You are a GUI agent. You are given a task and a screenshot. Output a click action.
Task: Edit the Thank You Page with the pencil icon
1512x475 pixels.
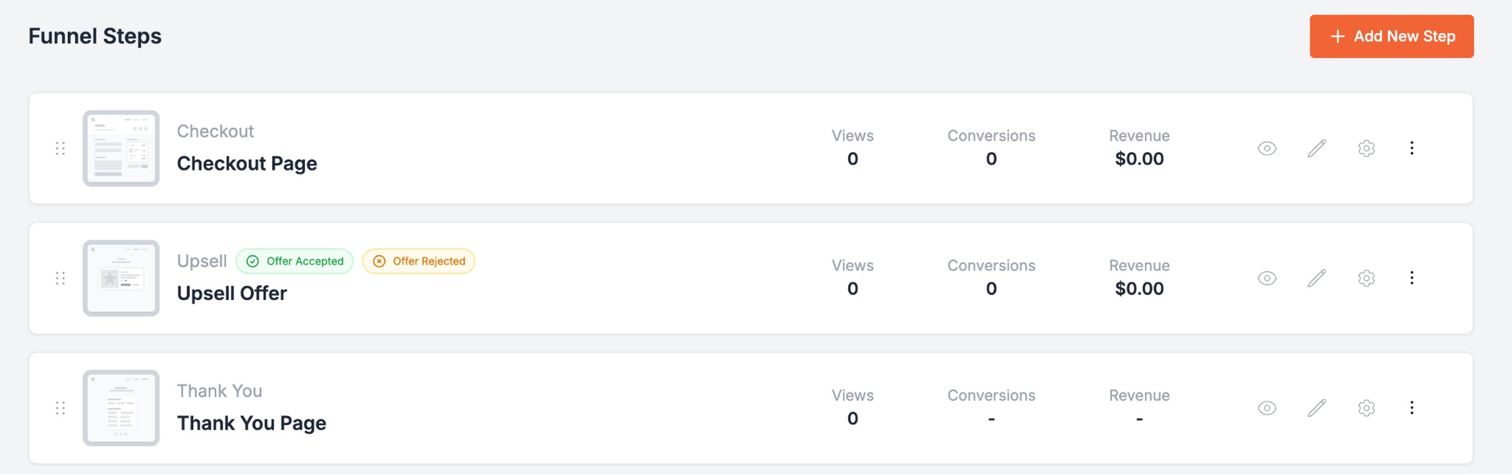[x=1316, y=408]
